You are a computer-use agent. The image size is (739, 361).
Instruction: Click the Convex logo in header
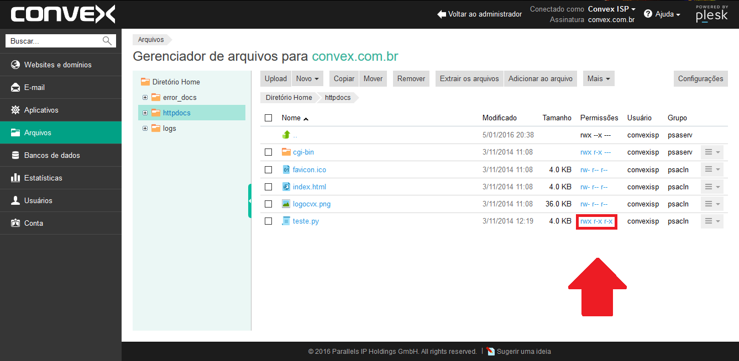pyautogui.click(x=63, y=14)
